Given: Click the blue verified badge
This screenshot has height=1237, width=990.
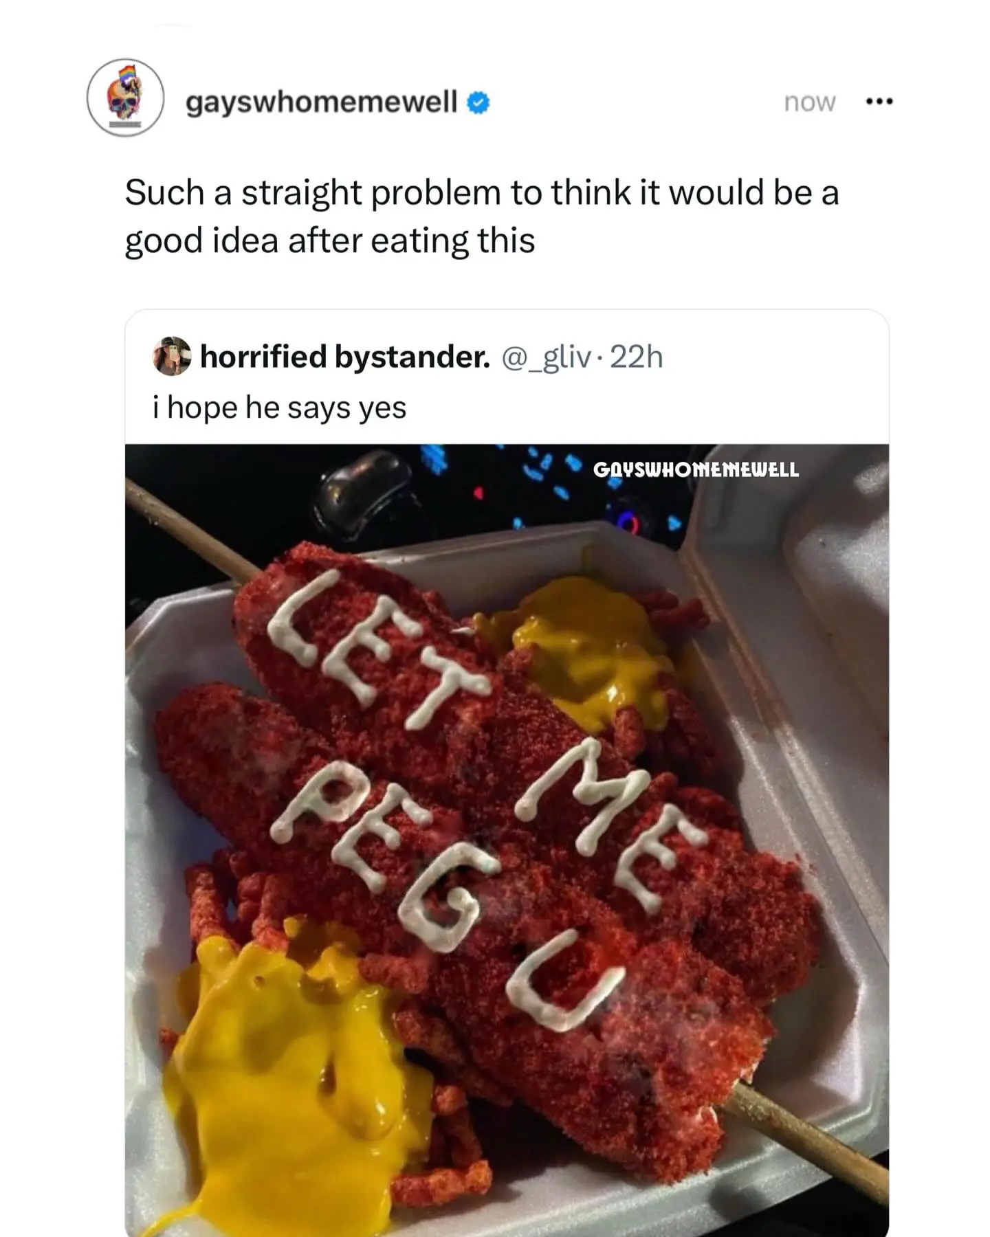Looking at the screenshot, I should (478, 102).
